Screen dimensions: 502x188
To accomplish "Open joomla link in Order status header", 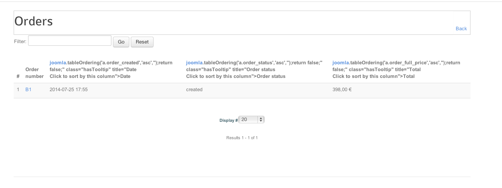I will (x=195, y=63).
